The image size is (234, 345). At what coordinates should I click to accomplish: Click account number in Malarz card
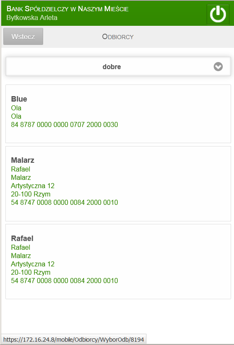(x=64, y=202)
